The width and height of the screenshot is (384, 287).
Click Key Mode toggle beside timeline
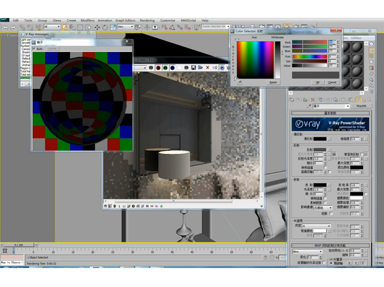pos(5,251)
